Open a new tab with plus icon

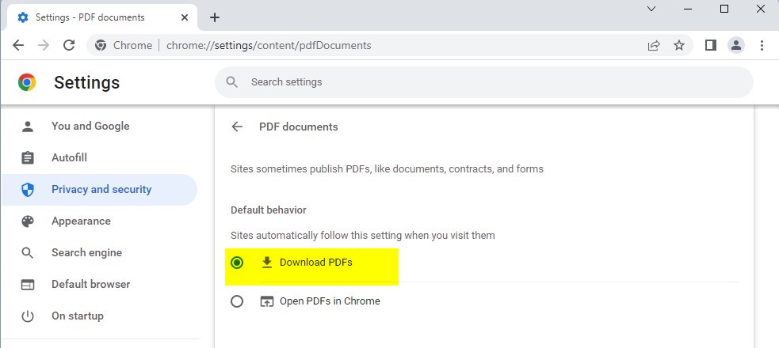214,17
